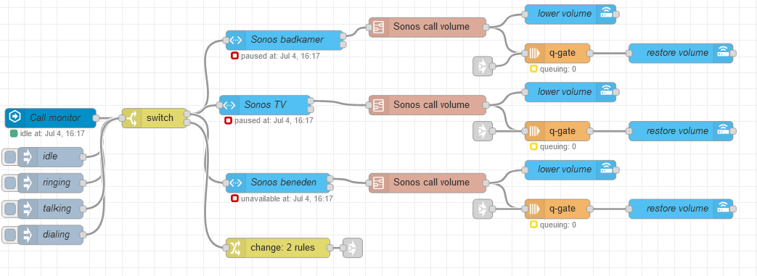
Task: Click wifi icon on top restore volume node
Action: [x=723, y=53]
